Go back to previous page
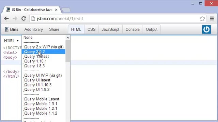Image resolution: width=218 pixels, height=122 pixels. [x=6, y=19]
